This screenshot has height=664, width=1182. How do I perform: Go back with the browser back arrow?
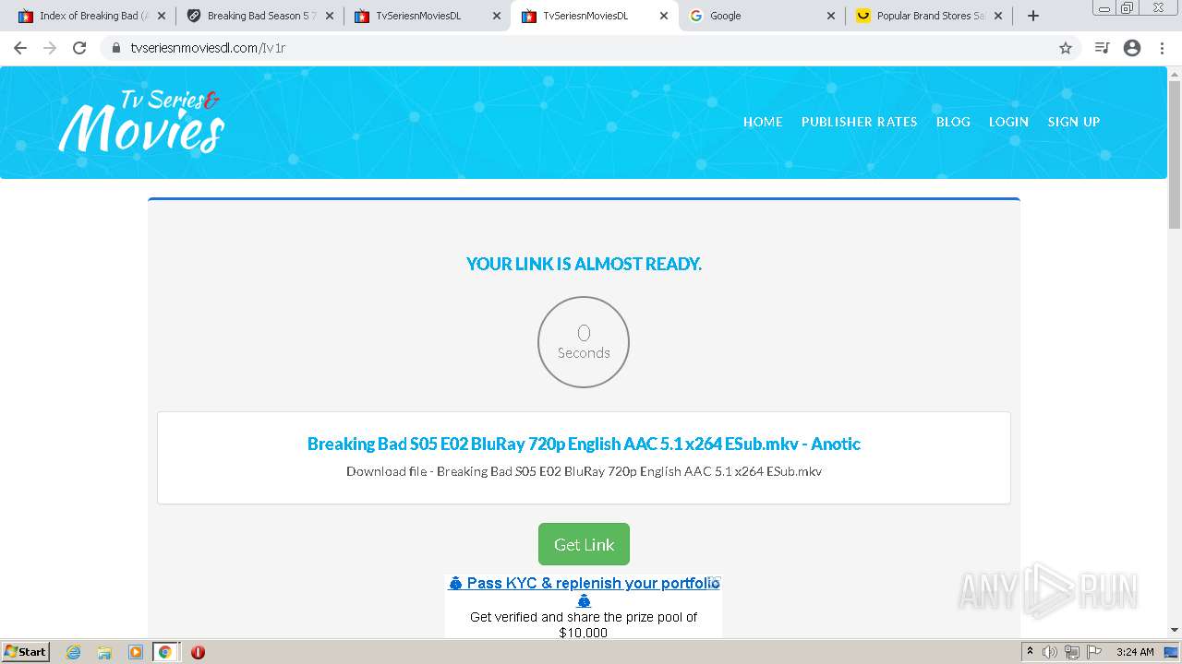click(20, 48)
